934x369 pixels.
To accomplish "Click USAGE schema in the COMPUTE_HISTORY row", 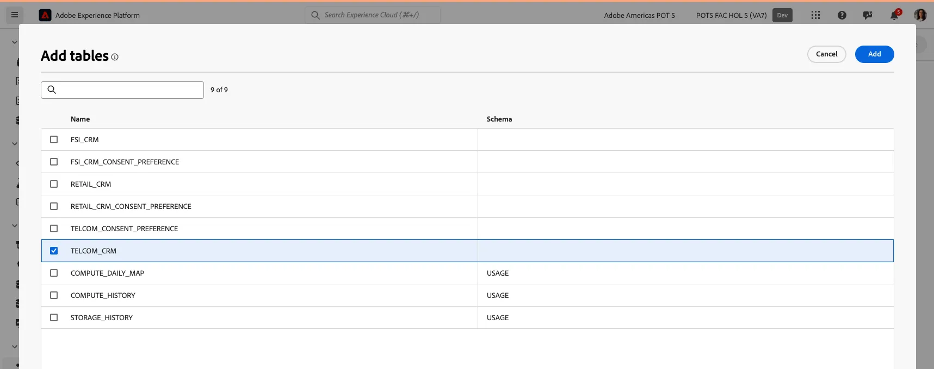I will pos(498,295).
